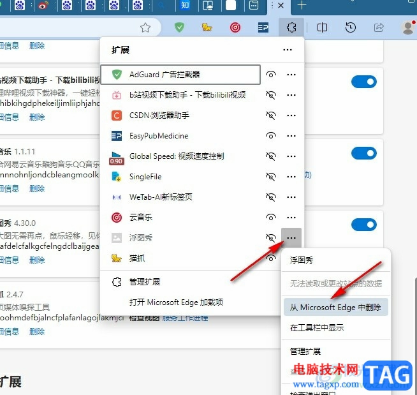
Task: Select 云音乐 extension entry
Action: [180, 218]
